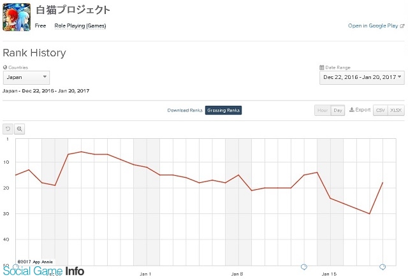
Task: Open the event bubble marker near Jan 13
Action: coord(304,267)
